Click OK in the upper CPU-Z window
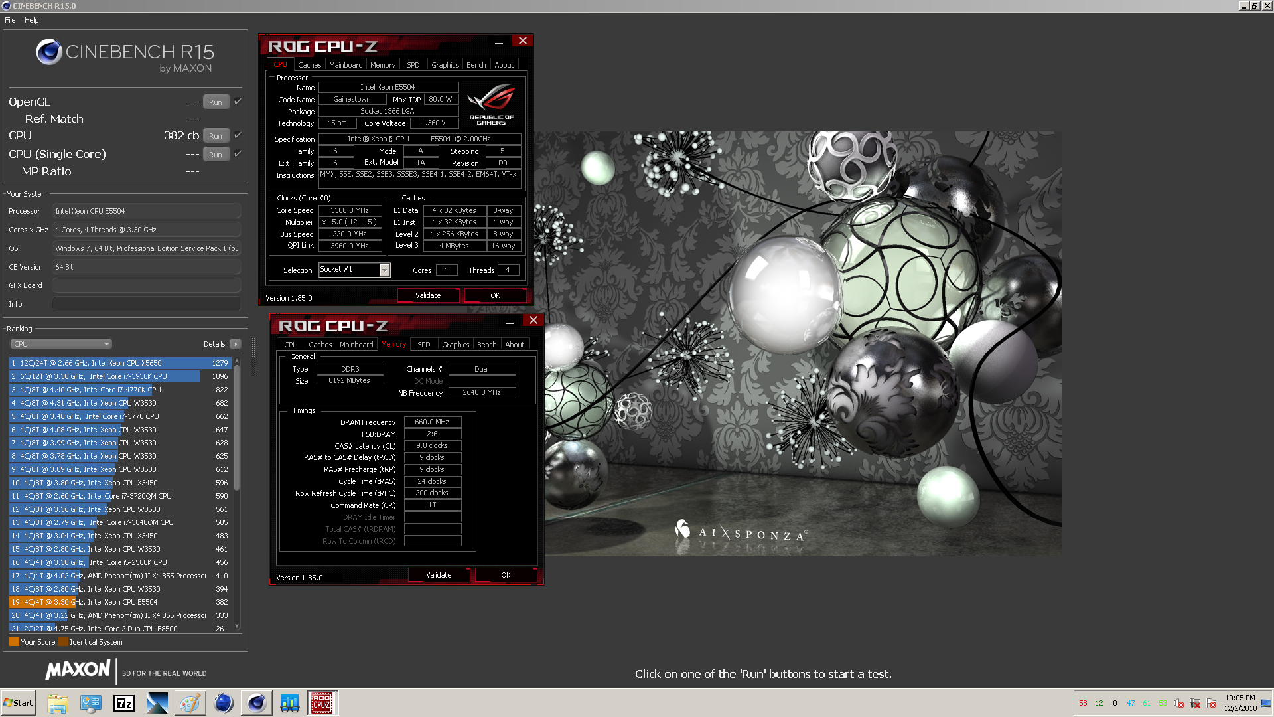Image resolution: width=1274 pixels, height=717 pixels. 495,295
